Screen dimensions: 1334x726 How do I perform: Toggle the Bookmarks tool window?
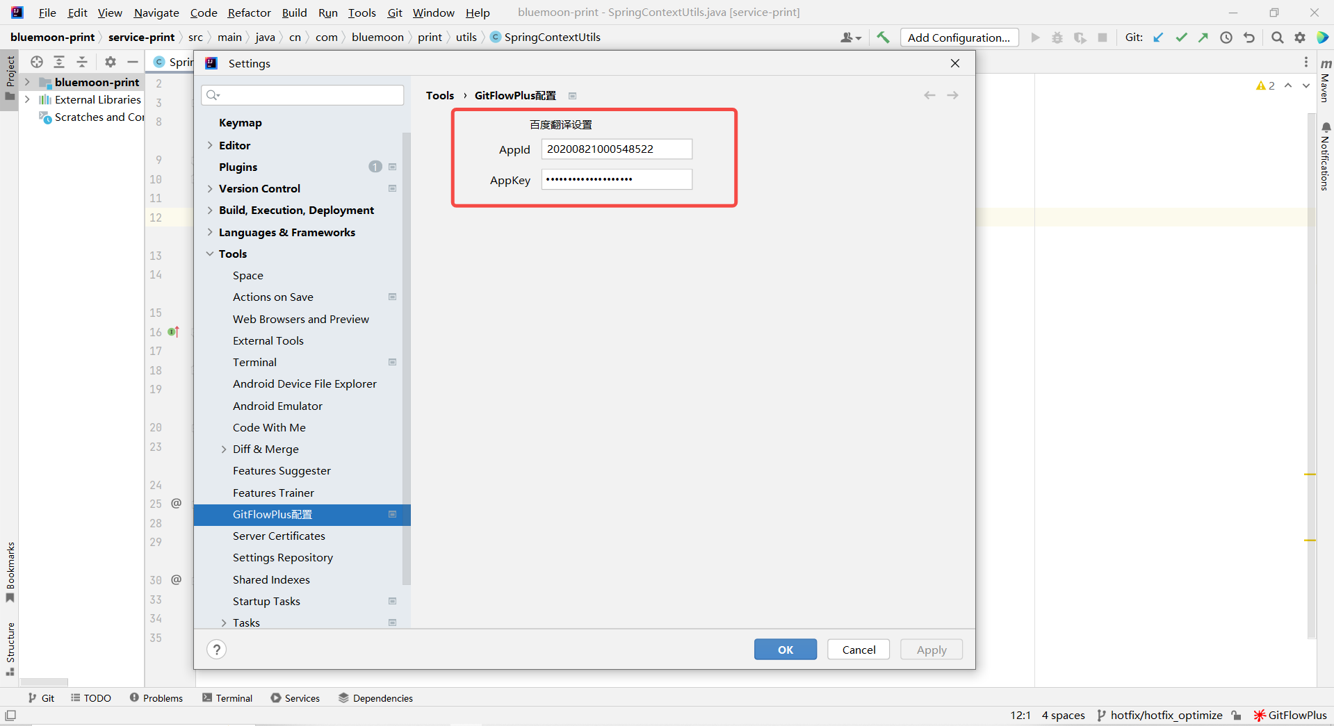click(10, 570)
